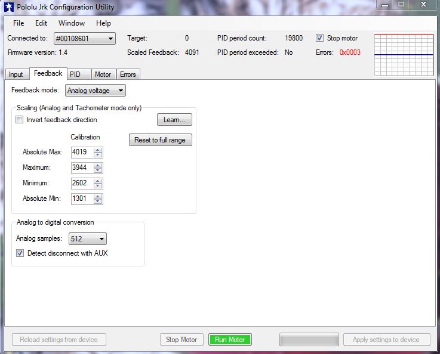Click the Maximum calibration value field
The width and height of the screenshot is (440, 354).
pos(82,167)
